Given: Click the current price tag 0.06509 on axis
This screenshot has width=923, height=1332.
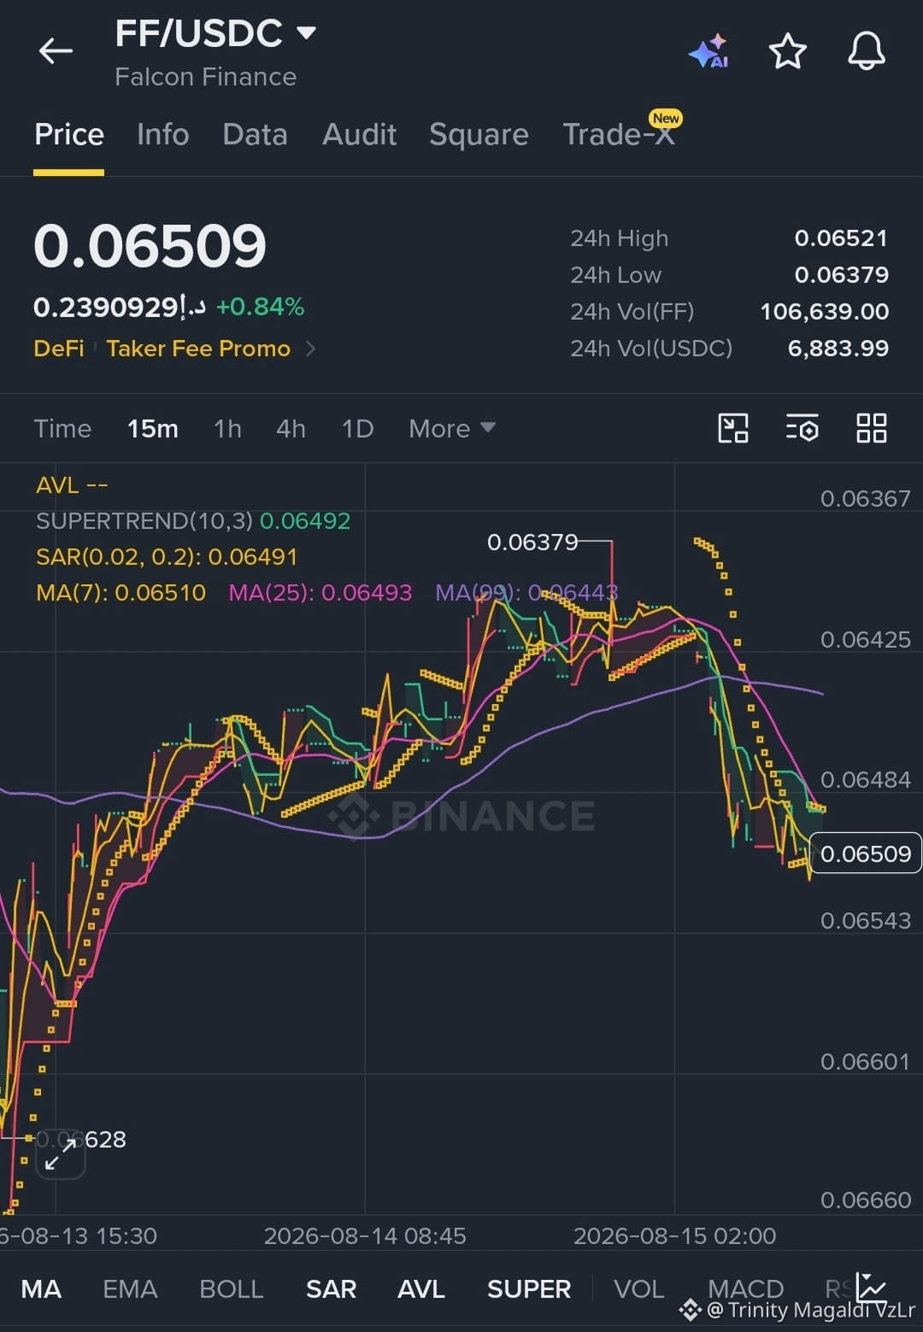Looking at the screenshot, I should tap(865, 854).
